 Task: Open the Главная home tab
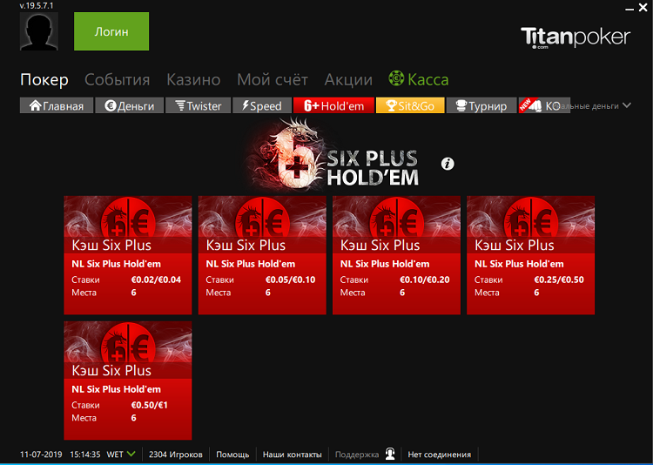coord(57,105)
